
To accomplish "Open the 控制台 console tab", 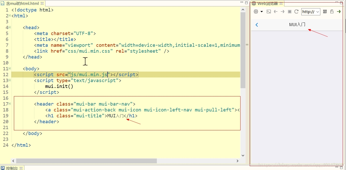I will [12, 168].
